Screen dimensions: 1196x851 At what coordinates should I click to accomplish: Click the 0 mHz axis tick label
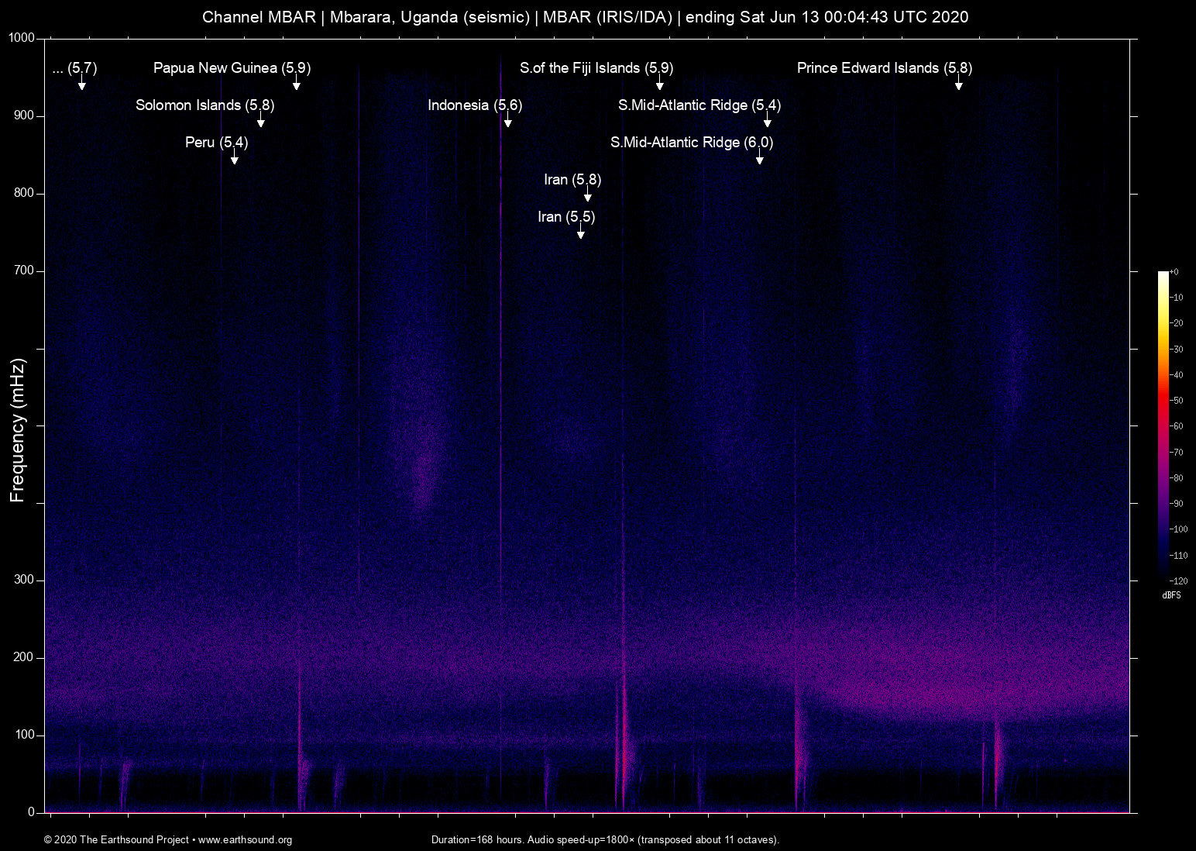click(30, 811)
